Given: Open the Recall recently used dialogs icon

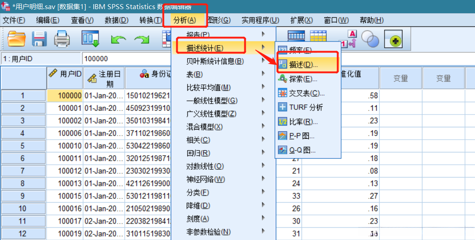Looking at the screenshot, I should pos(90,39).
